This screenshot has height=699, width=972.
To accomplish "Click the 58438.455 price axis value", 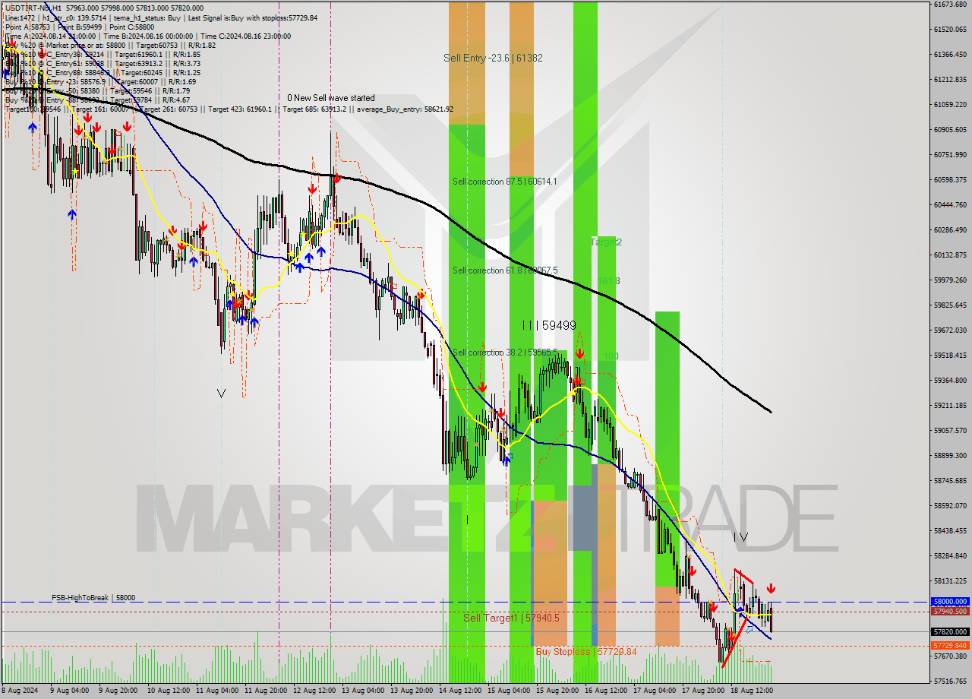I will [950, 530].
